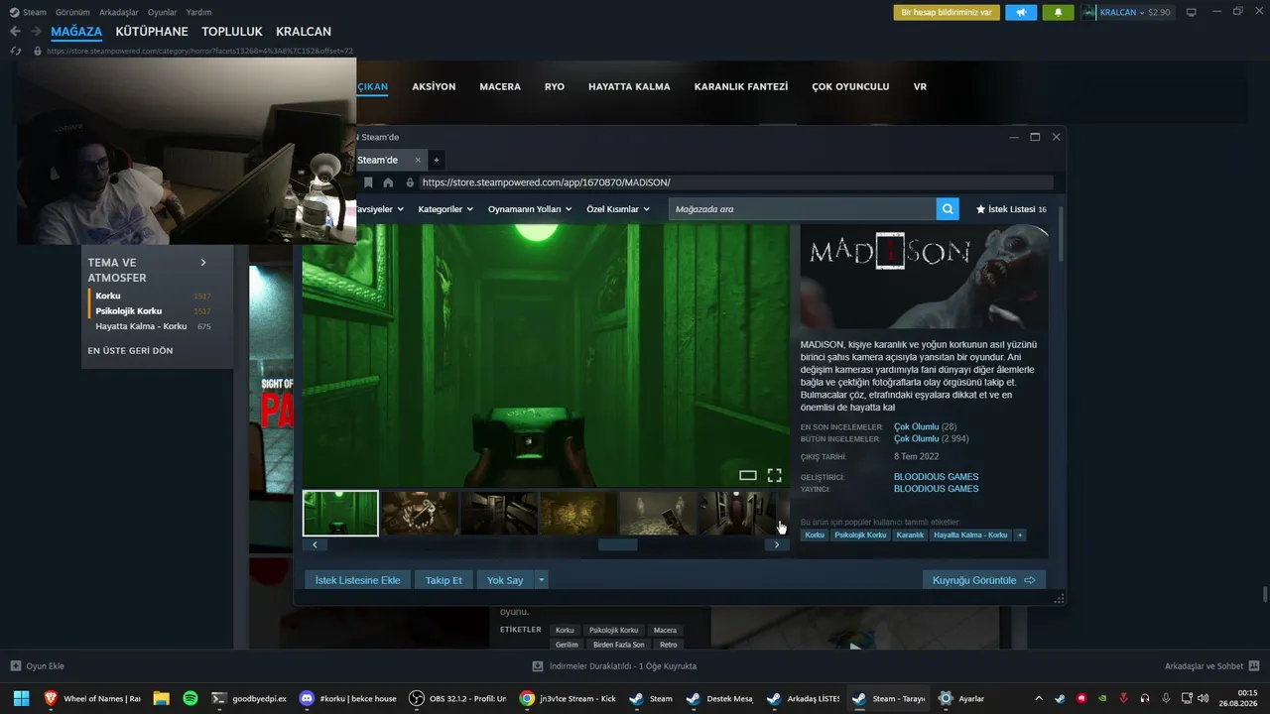
Task: Click the Kuyruğu Görüntüle button
Action: [983, 580]
